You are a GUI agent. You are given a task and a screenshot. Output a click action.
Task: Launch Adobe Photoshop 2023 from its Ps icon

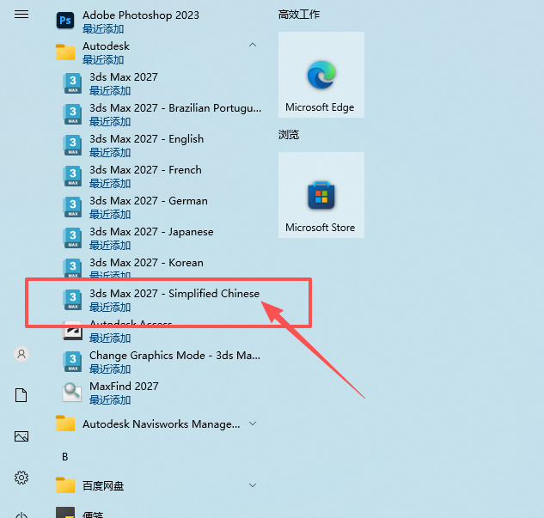[65, 21]
